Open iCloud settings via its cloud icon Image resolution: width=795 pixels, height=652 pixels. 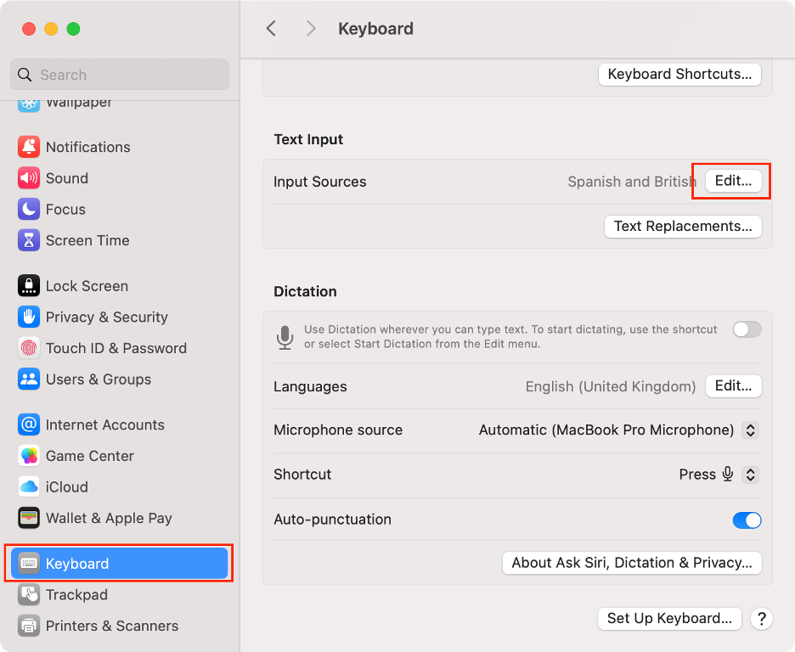[x=26, y=486]
